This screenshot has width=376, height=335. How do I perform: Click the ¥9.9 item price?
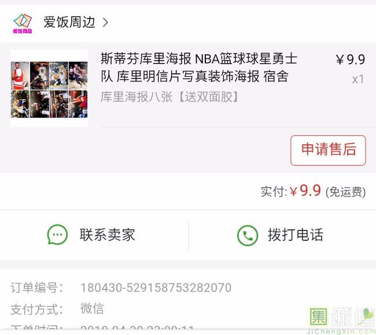coord(351,59)
